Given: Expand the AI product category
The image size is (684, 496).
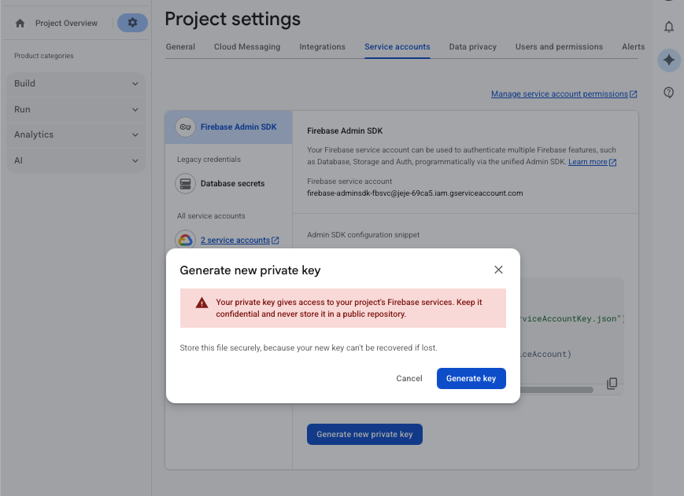Looking at the screenshot, I should 76,160.
